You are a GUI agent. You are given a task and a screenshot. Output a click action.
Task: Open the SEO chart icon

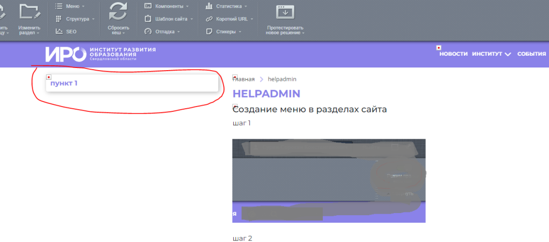[59, 32]
